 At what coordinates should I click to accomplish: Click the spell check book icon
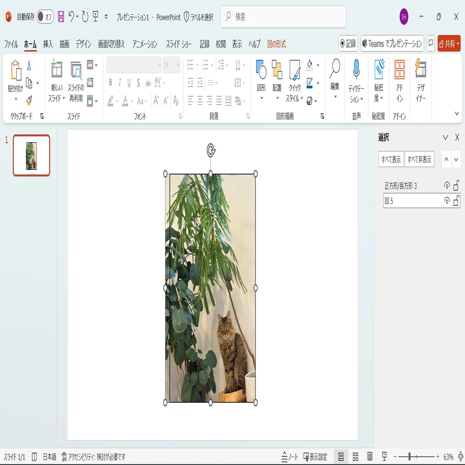pos(35,457)
